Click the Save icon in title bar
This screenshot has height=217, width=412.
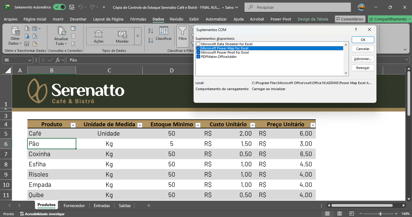click(72, 7)
